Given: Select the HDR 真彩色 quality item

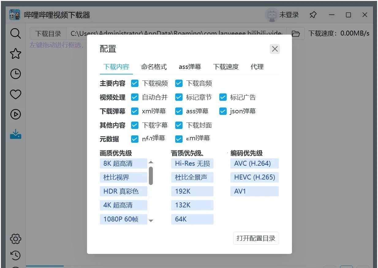Looking at the screenshot, I should pos(123,191).
